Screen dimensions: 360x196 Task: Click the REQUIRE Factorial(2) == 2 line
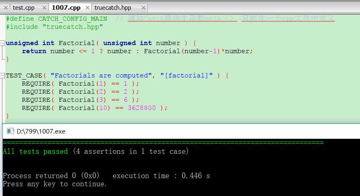coord(80,92)
